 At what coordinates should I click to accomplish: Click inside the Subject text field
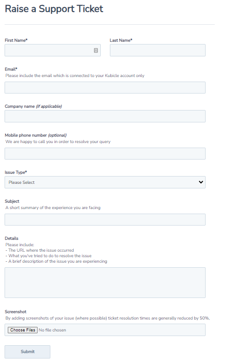(x=105, y=220)
